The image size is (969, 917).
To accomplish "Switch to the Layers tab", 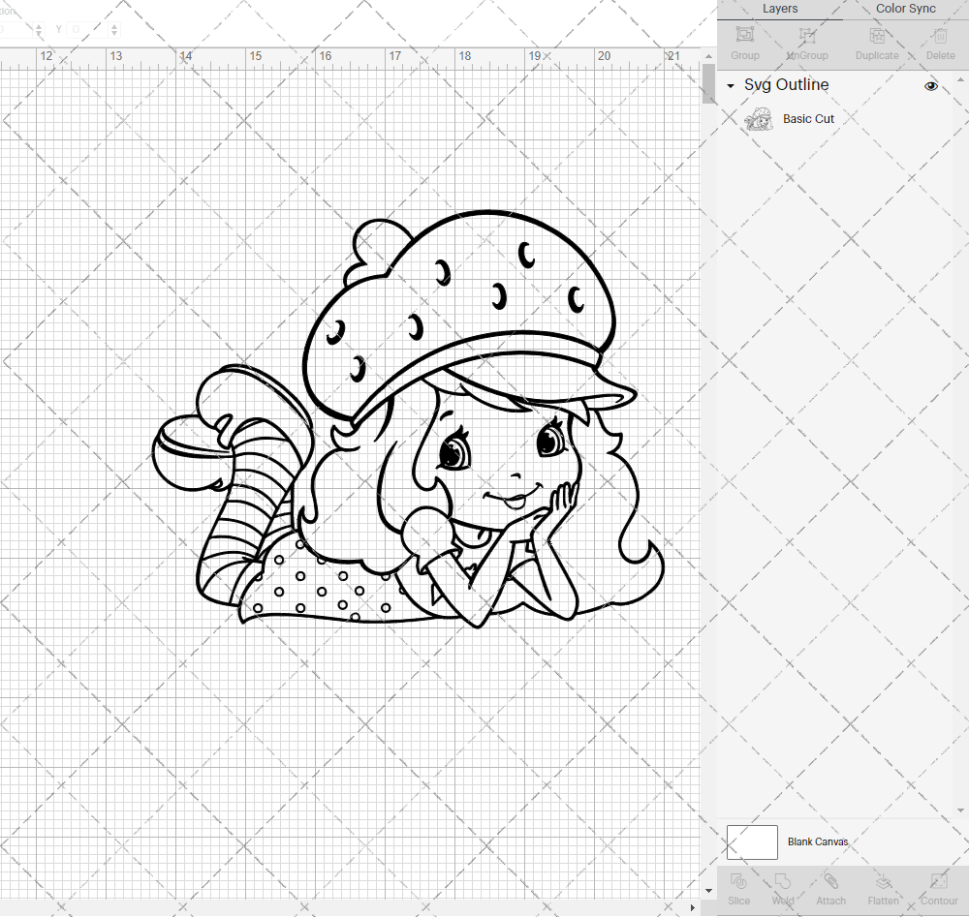I will pyautogui.click(x=780, y=9).
